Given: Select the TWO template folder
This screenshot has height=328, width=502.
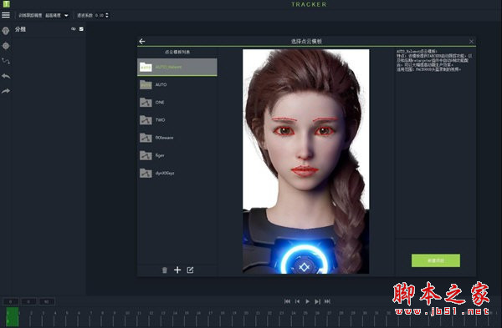Looking at the screenshot, I should click(177, 120).
